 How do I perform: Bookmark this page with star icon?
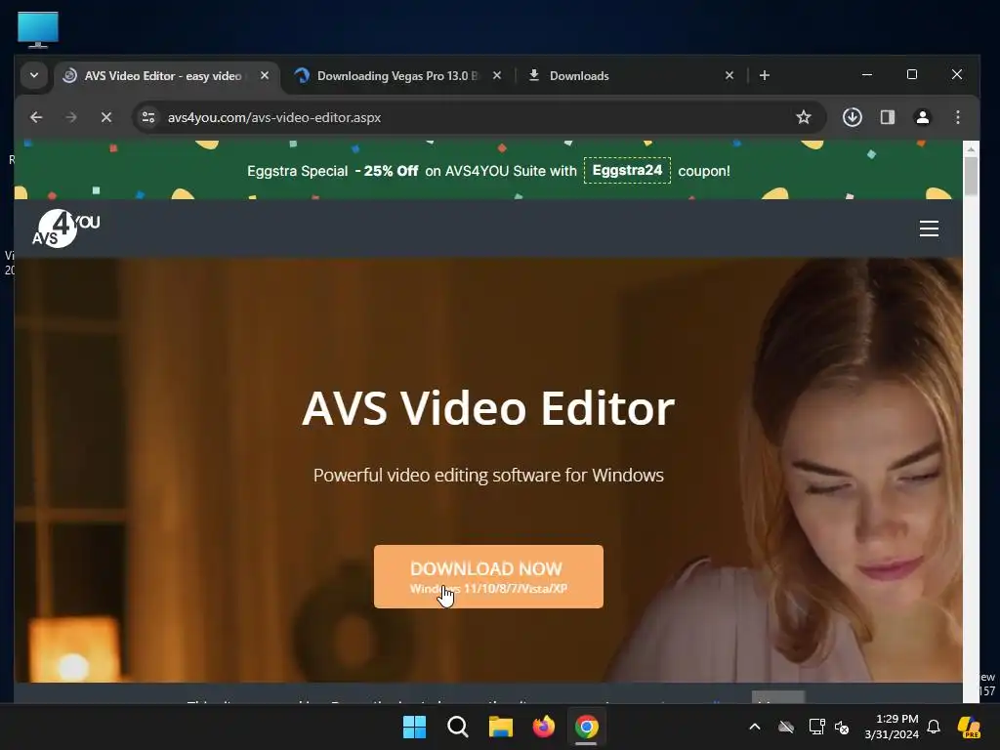tap(804, 117)
